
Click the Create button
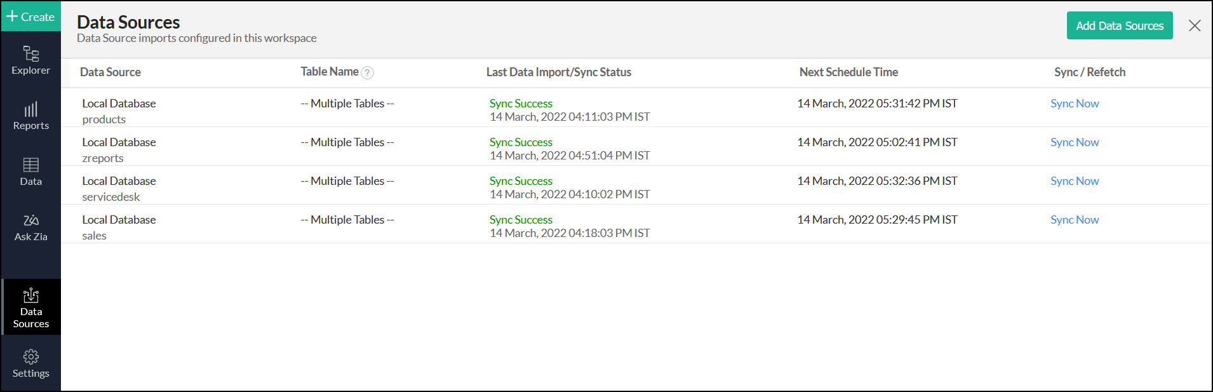click(x=30, y=17)
